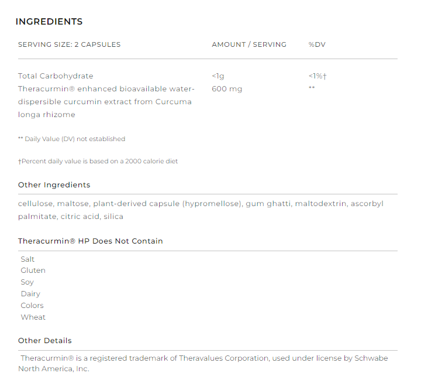Click the 600 mg amount value
Screen dimensions: 428x380
(227, 89)
